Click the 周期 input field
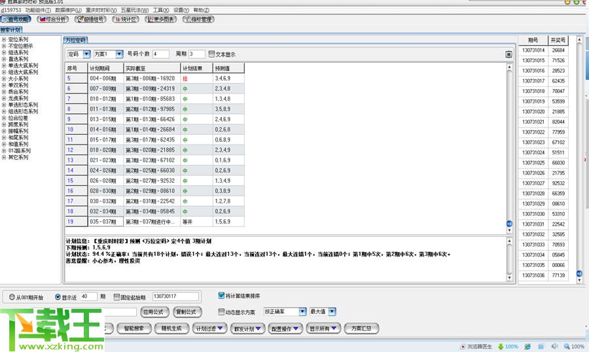589x352 pixels. 196,54
